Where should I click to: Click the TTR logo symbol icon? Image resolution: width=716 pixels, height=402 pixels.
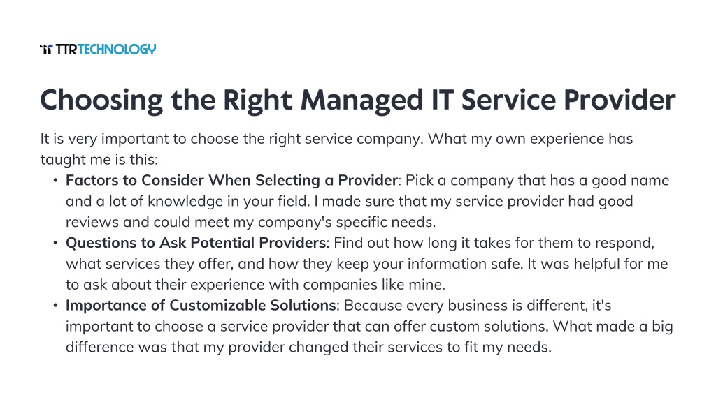coord(47,50)
